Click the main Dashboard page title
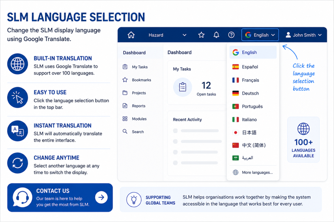This screenshot has height=222, width=334. 180,52
